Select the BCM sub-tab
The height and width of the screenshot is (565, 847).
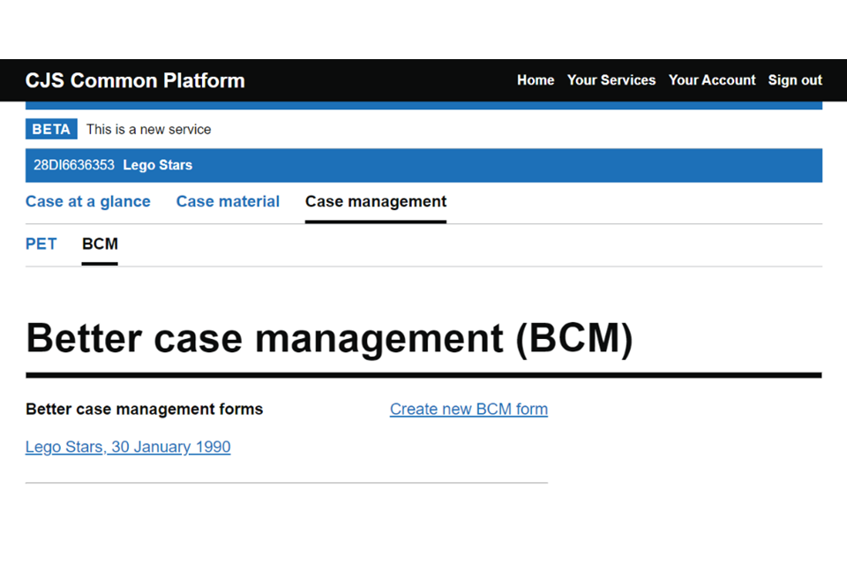click(x=100, y=244)
